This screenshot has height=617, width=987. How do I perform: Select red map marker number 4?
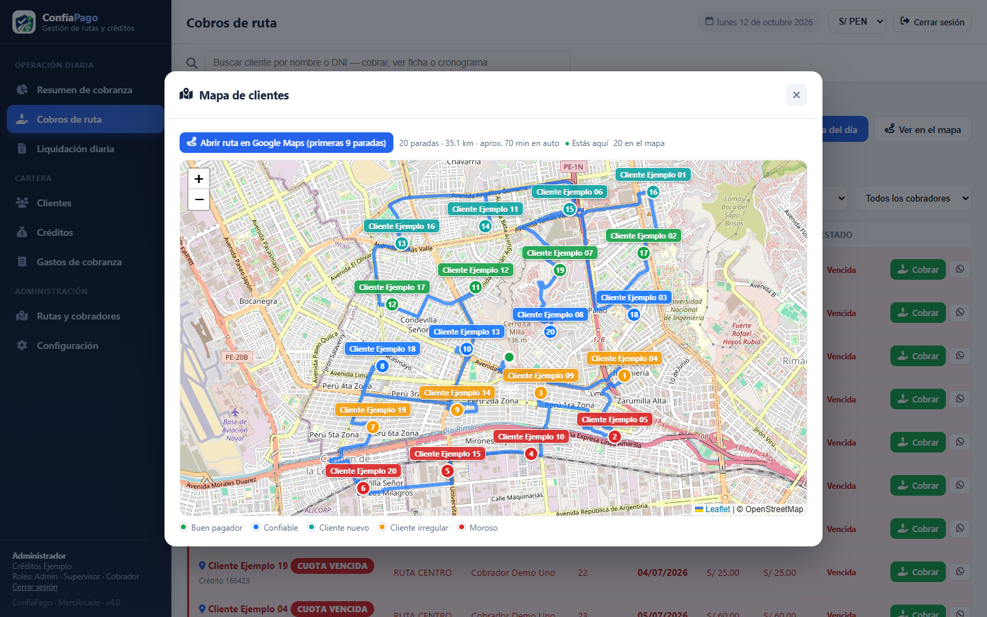tap(531, 454)
